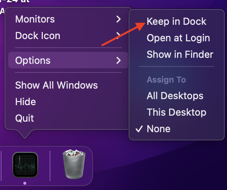Click the Activity Monitor icon in the Dock
Image resolution: width=227 pixels, height=190 pixels.
(x=25, y=165)
